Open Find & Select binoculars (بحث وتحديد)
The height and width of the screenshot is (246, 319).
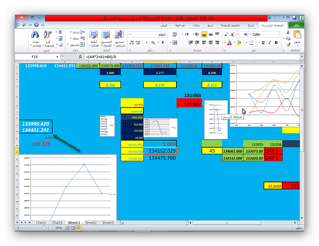point(35,39)
